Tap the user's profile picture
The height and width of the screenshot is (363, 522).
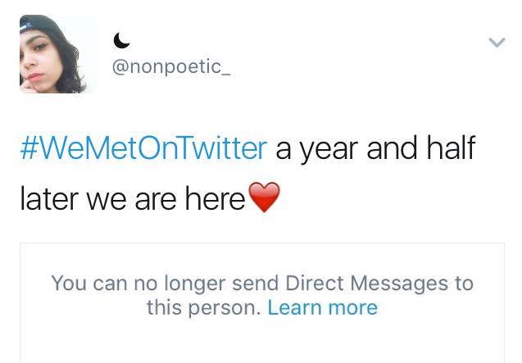(54, 54)
